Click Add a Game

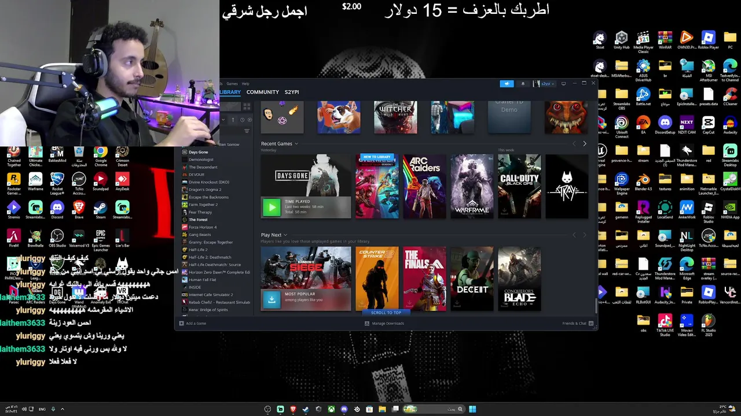click(x=193, y=324)
